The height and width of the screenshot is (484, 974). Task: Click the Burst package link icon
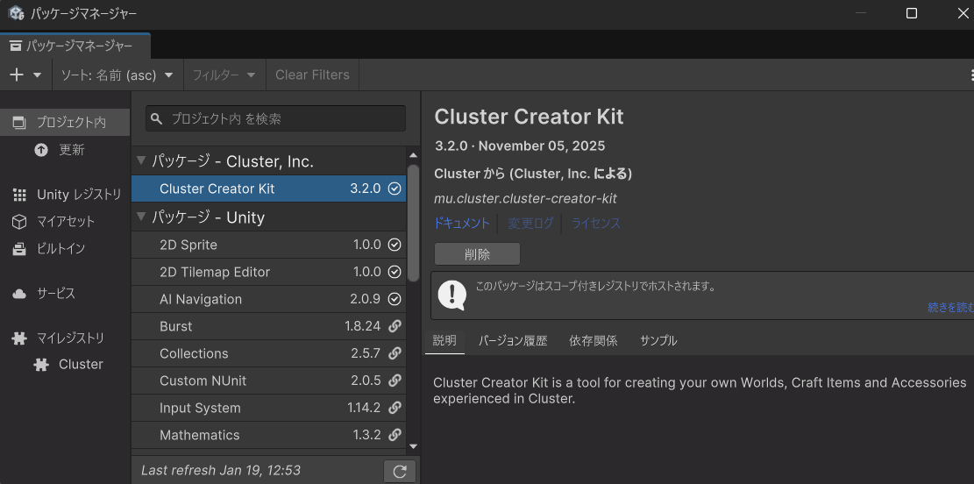coord(395,326)
